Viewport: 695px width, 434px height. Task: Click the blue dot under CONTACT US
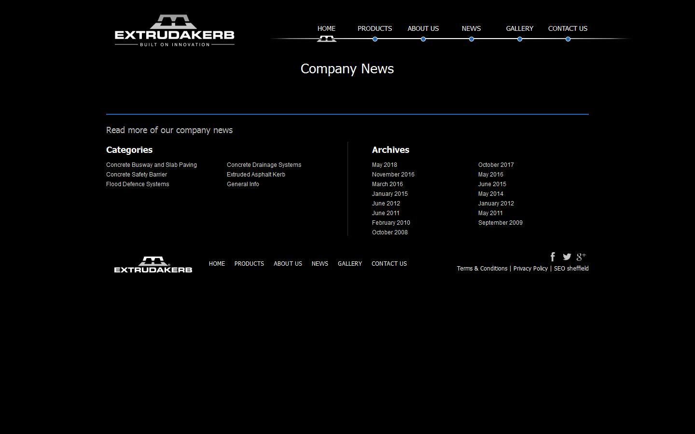coord(568,39)
